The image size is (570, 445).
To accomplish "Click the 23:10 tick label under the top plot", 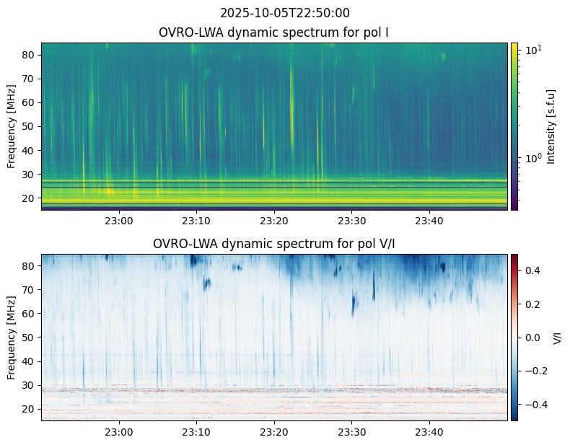I will 196,221.
